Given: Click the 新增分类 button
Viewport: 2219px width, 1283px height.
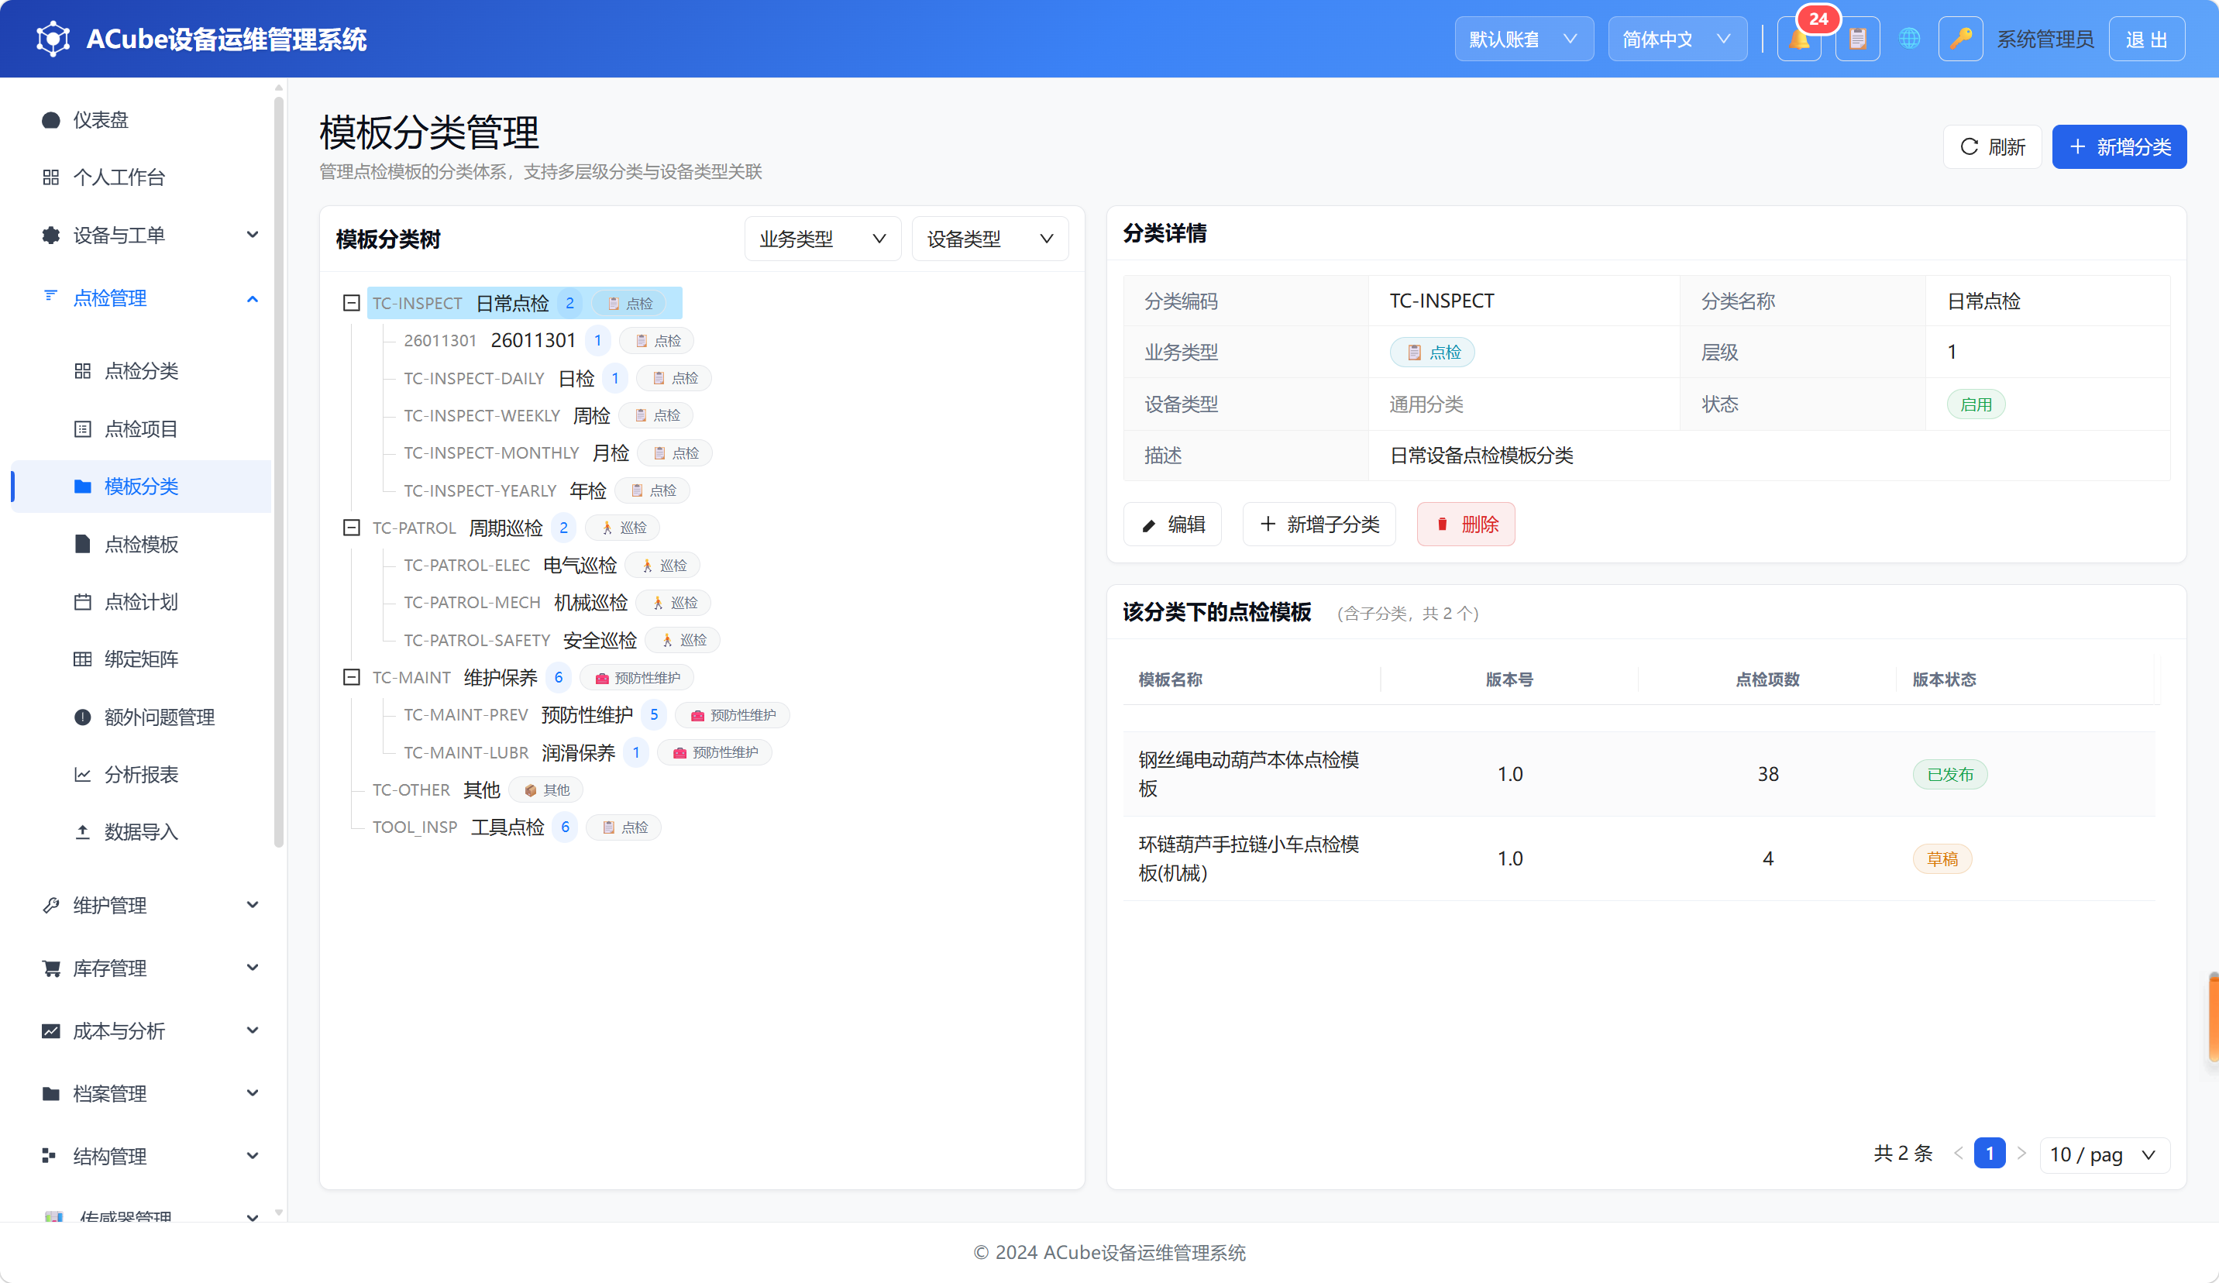Looking at the screenshot, I should (2118, 147).
